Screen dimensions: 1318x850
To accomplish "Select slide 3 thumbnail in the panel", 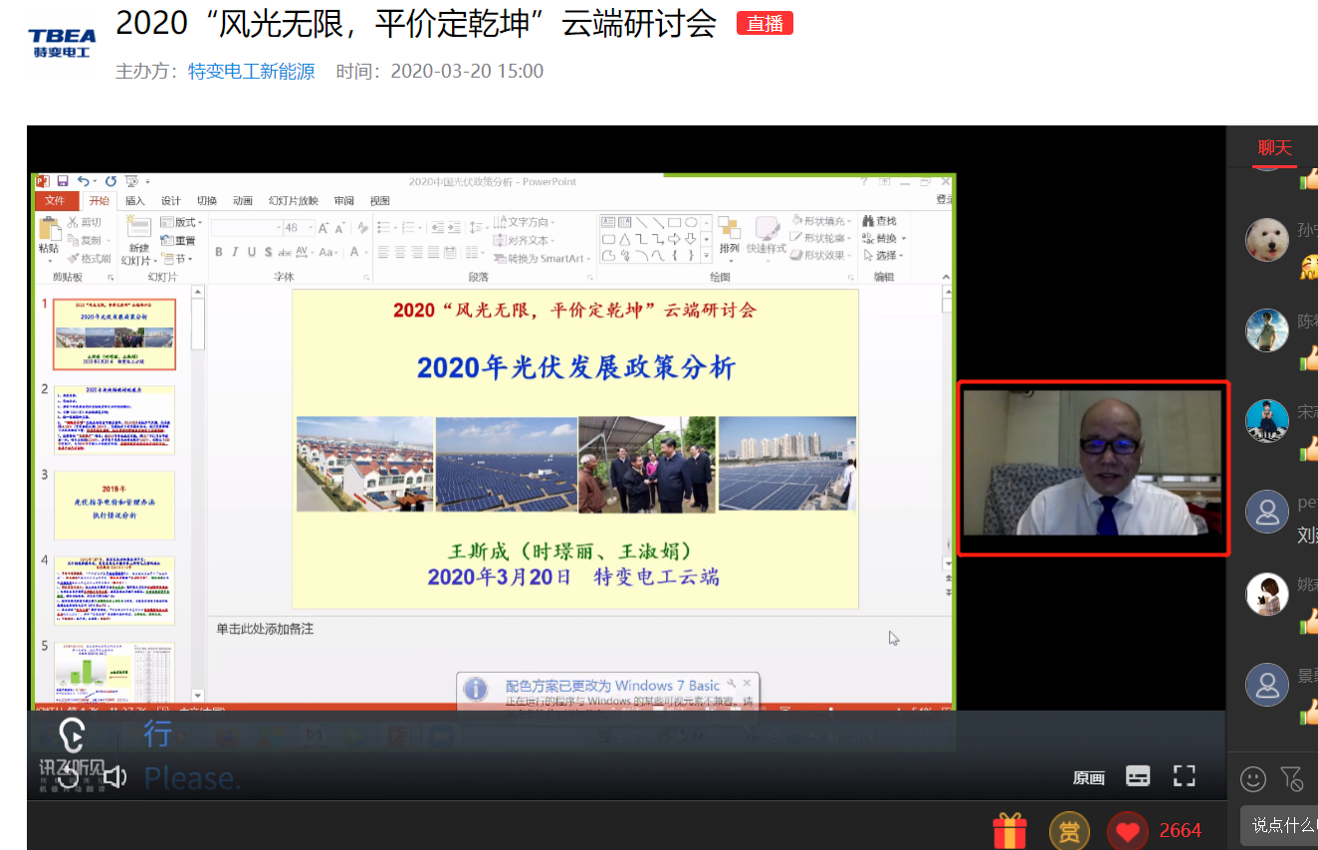I will tap(114, 505).
